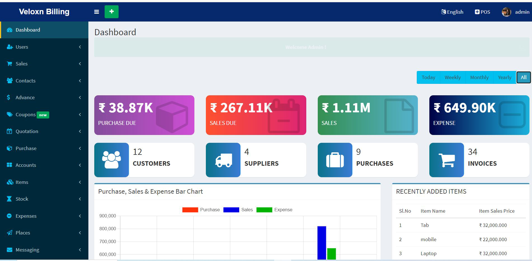Expand the Coupons sidebar menu
Image resolution: width=532 pixels, height=261 pixels.
(44, 115)
